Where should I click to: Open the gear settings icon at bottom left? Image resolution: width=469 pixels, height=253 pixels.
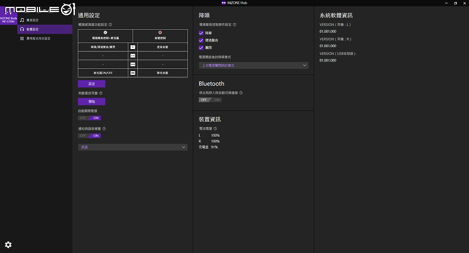coord(8,245)
